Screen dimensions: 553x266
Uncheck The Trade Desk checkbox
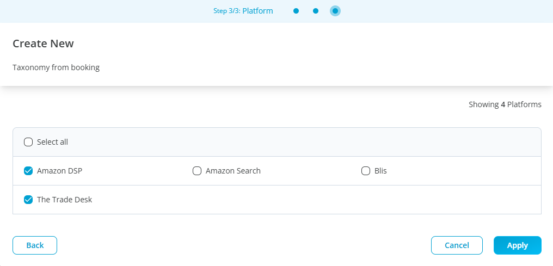tap(28, 200)
